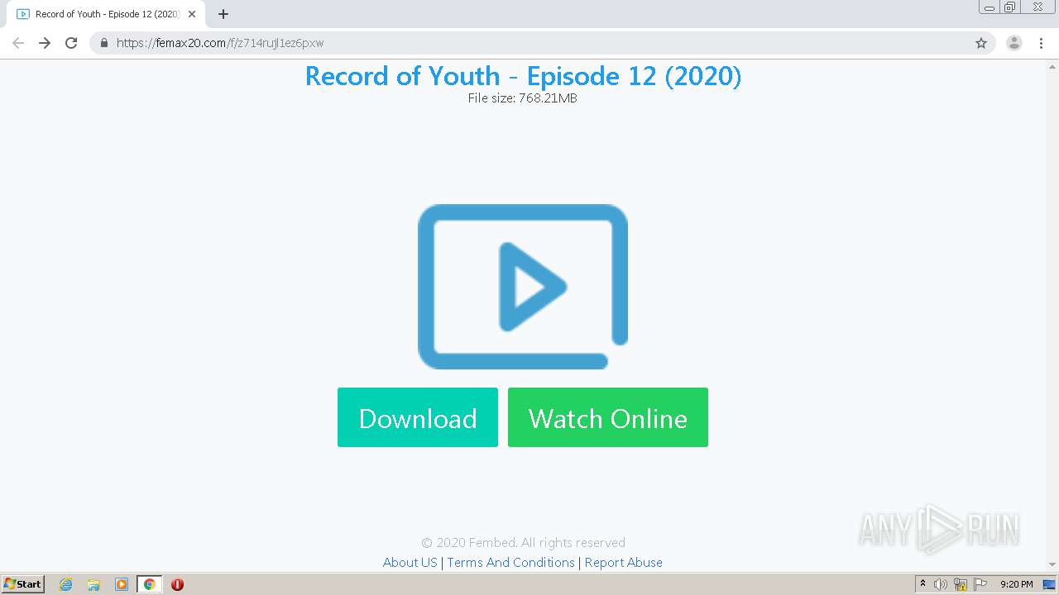Click the Watch Online button
The width and height of the screenshot is (1059, 595).
point(608,417)
